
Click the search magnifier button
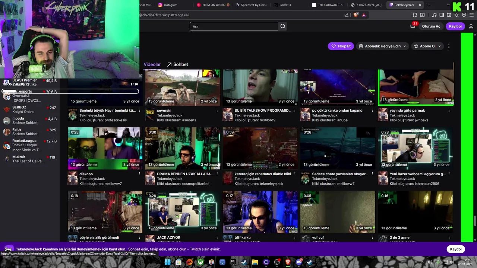pyautogui.click(x=283, y=26)
